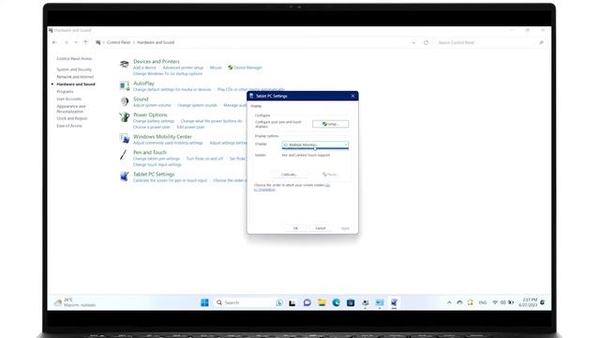Open the Devices and Printers icon
This screenshot has width=600, height=338.
tap(125, 65)
